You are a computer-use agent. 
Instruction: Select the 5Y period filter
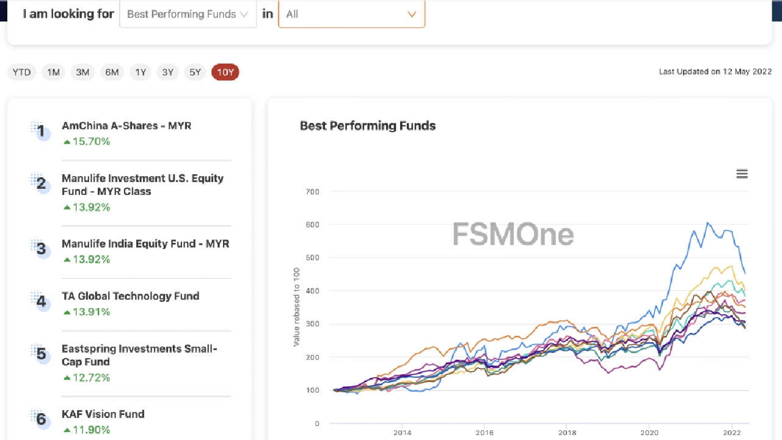click(x=195, y=72)
